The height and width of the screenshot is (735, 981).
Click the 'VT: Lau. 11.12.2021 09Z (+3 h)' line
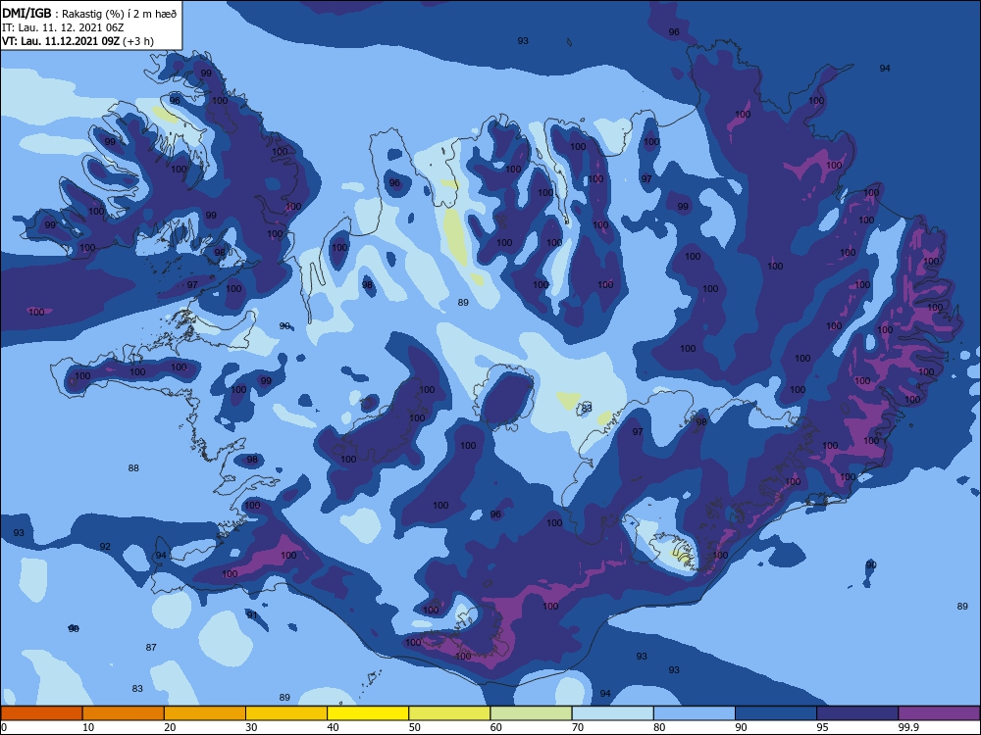tap(77, 41)
